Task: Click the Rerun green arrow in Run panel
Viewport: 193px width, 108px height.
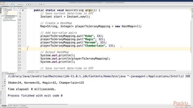Action: pos(3,76)
